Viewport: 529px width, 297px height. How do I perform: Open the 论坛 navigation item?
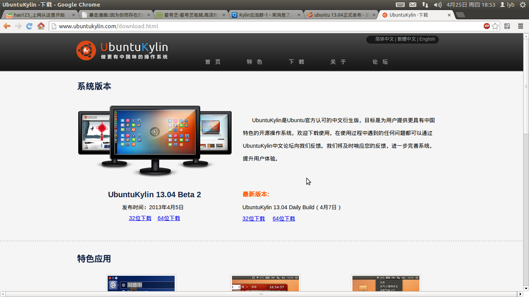(x=380, y=62)
